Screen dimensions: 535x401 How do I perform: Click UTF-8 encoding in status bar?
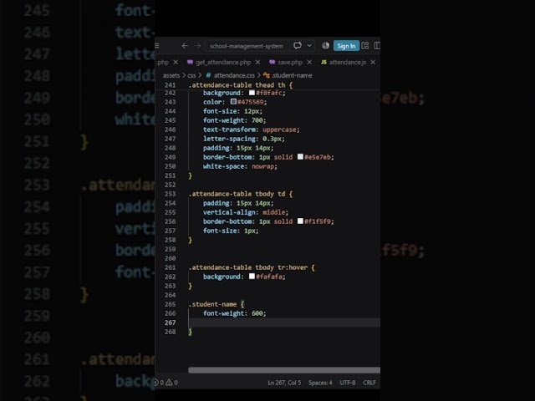[x=348, y=383]
